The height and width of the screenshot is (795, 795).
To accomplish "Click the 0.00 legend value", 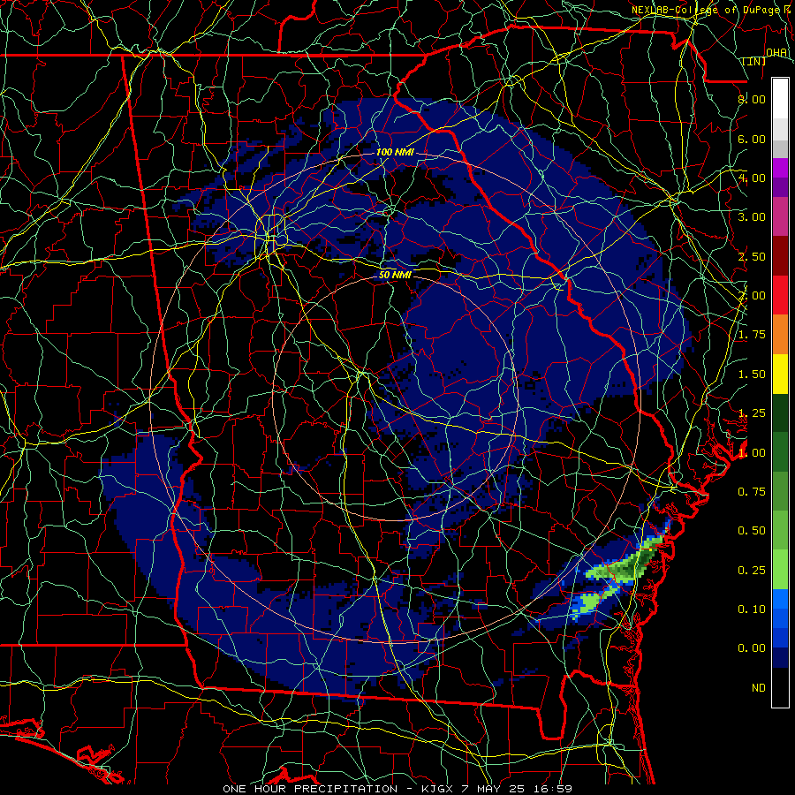I will pos(752,648).
